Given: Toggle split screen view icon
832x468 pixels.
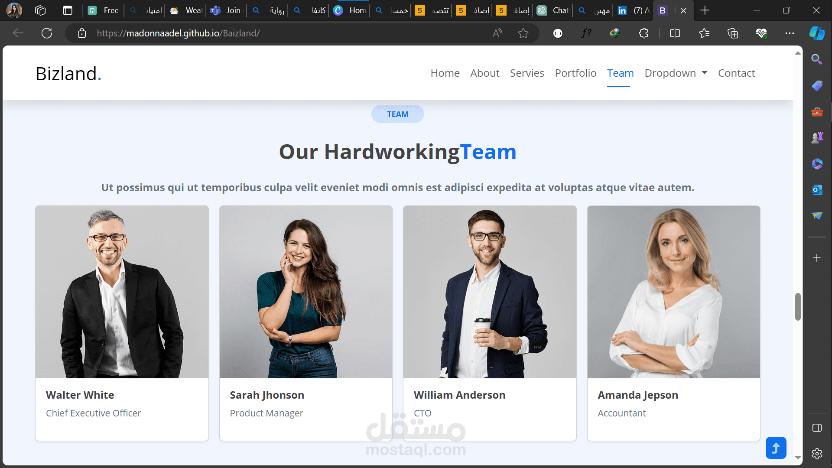Looking at the screenshot, I should click(x=675, y=33).
